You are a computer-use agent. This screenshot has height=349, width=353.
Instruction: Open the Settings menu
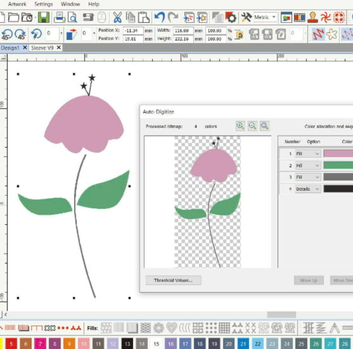tap(43, 4)
